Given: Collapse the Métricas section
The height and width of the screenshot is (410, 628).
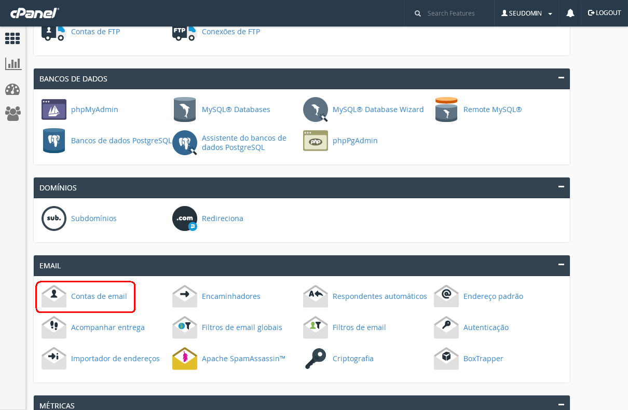Looking at the screenshot, I should point(561,404).
